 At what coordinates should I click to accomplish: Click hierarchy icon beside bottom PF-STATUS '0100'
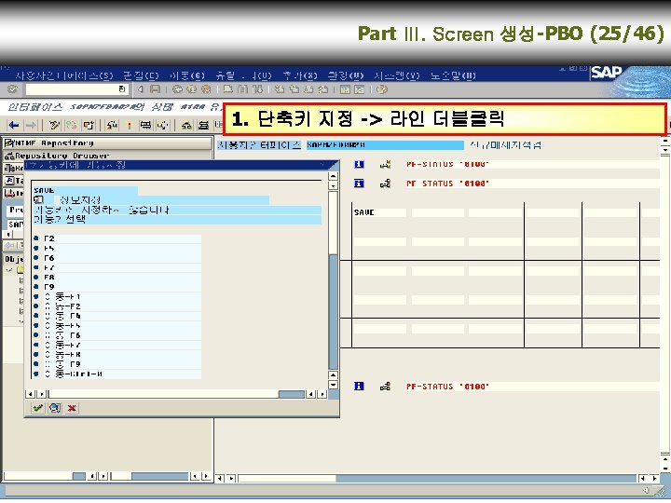tap(385, 387)
